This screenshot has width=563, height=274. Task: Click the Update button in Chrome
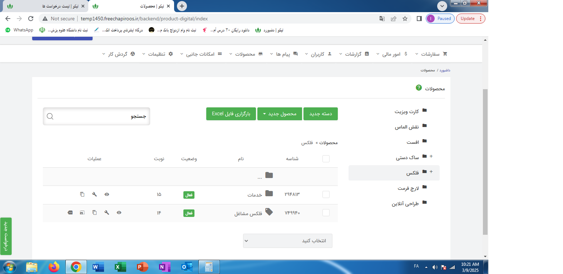pos(471,19)
